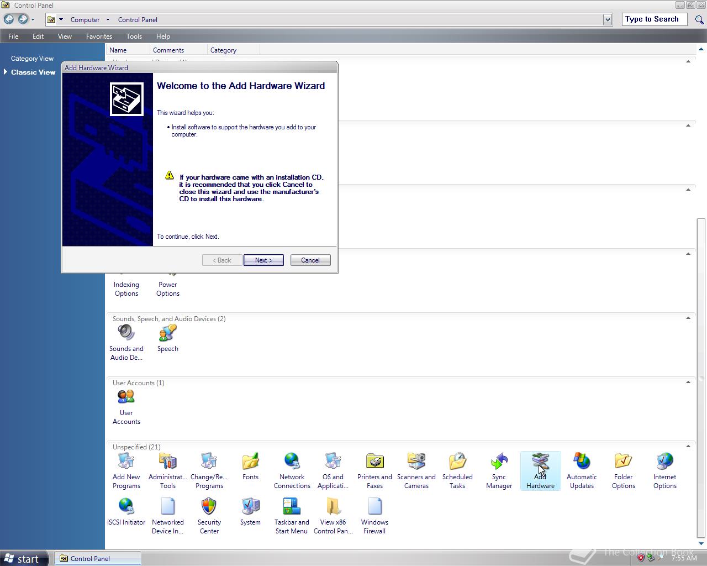Open Security Center icon
This screenshot has width=707, height=566.
209,516
